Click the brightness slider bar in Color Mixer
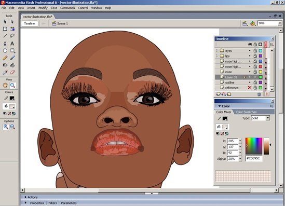The height and width of the screenshot is (206, 285). click(x=266, y=146)
